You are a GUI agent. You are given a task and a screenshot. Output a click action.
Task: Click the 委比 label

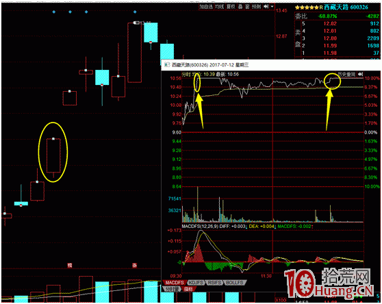coord(301,16)
